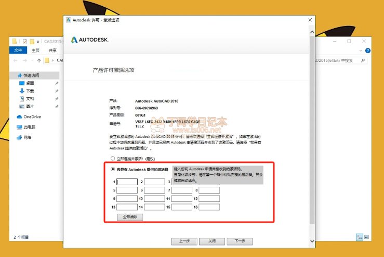Open the quick access toolbar dropdown in Explorer
This screenshot has height=257, width=384.
38,42
